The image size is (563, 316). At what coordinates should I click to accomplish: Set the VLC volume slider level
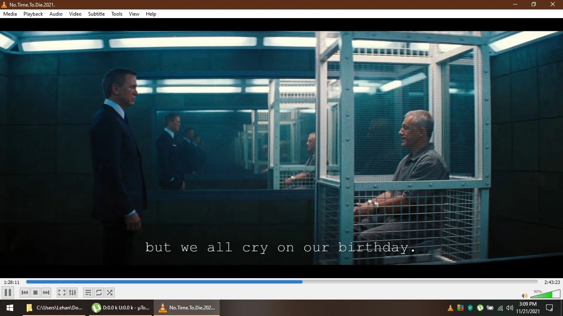point(545,294)
